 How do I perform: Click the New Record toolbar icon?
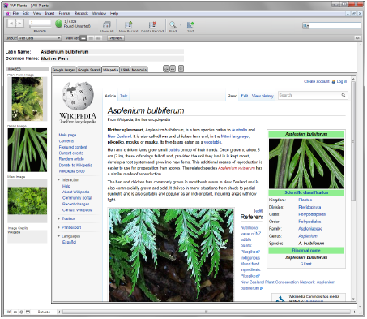coord(128,25)
